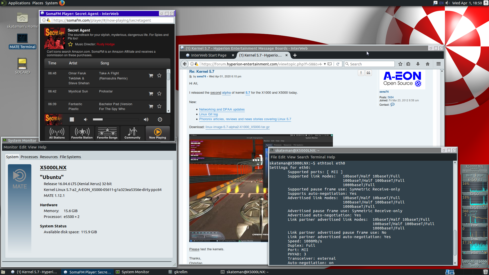Screen dimensions: 489x275
Task: Report this post exclamation icon
Action: 361,73
